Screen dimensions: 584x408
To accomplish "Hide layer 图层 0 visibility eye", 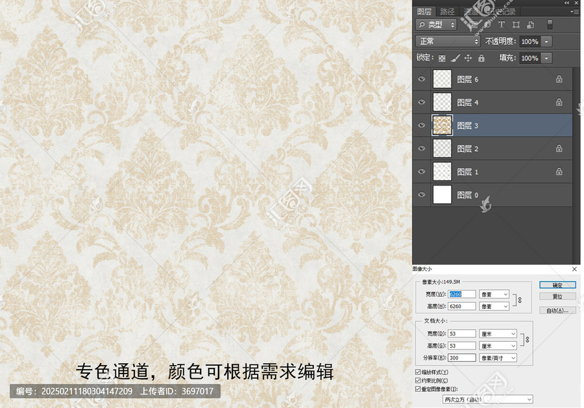I will click(x=422, y=195).
